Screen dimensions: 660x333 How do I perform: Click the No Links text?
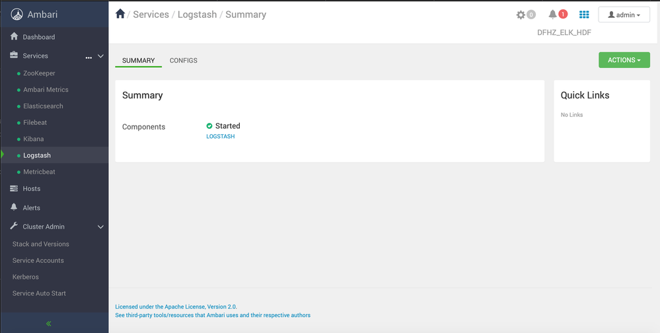[x=571, y=115]
